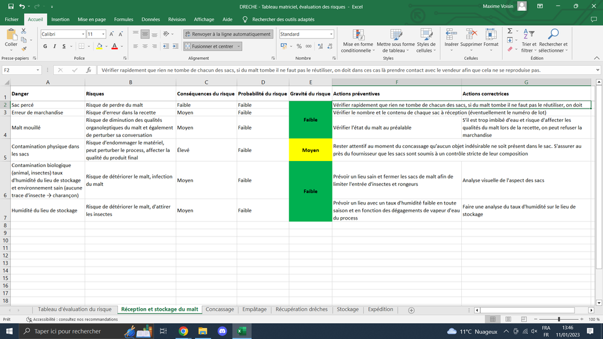Click Fusionner et centrer button
This screenshot has height=339, width=603.
point(209,46)
